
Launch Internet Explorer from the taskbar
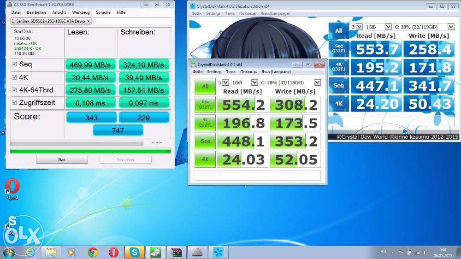coord(30,253)
